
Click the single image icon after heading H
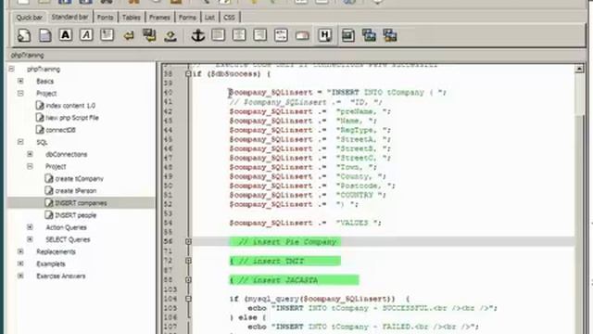click(348, 35)
